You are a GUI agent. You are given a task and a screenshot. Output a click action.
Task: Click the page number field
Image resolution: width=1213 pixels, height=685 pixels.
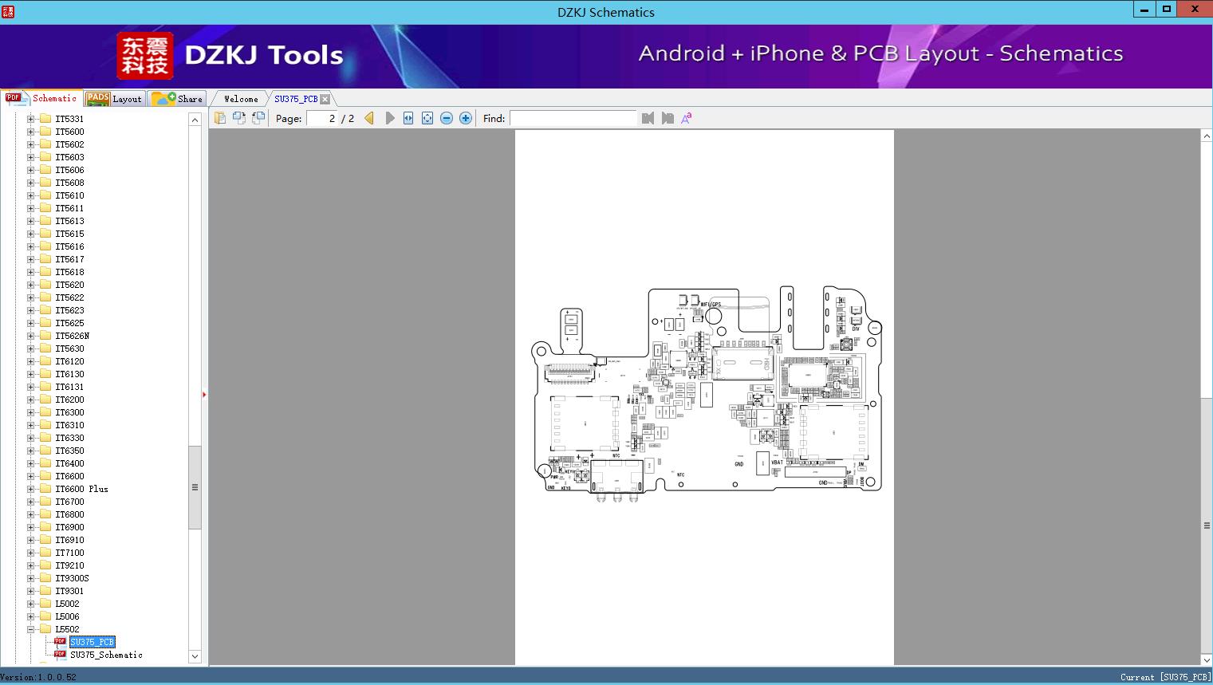(x=322, y=118)
